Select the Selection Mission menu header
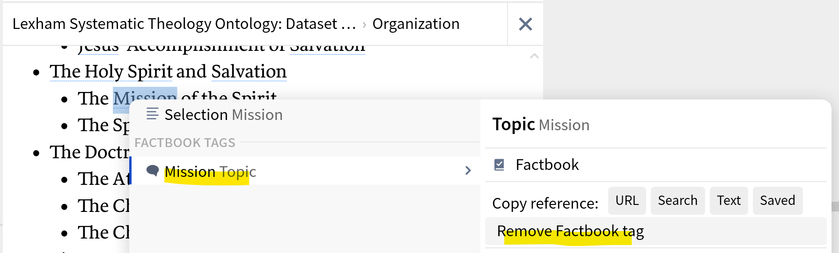Viewport: 839px width, 253px height. tap(223, 115)
